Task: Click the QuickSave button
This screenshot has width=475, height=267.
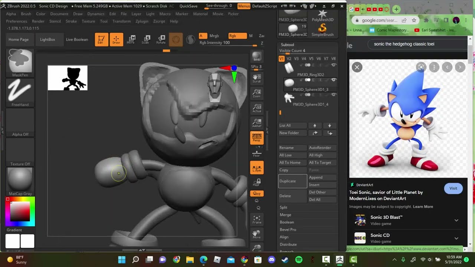Action: [x=189, y=6]
